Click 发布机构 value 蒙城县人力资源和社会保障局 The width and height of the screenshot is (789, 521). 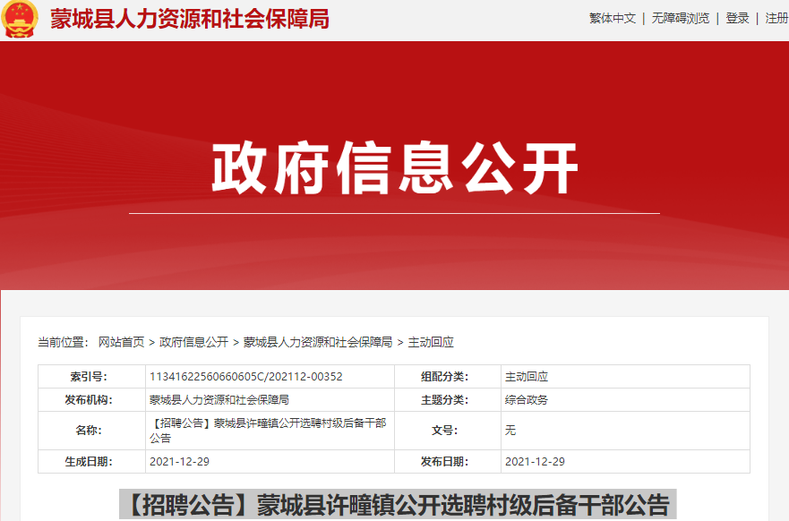[219, 400]
